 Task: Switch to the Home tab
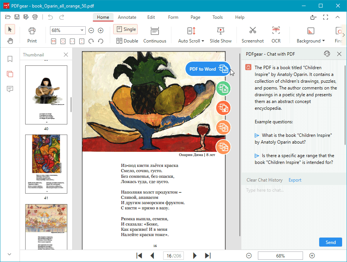point(103,17)
